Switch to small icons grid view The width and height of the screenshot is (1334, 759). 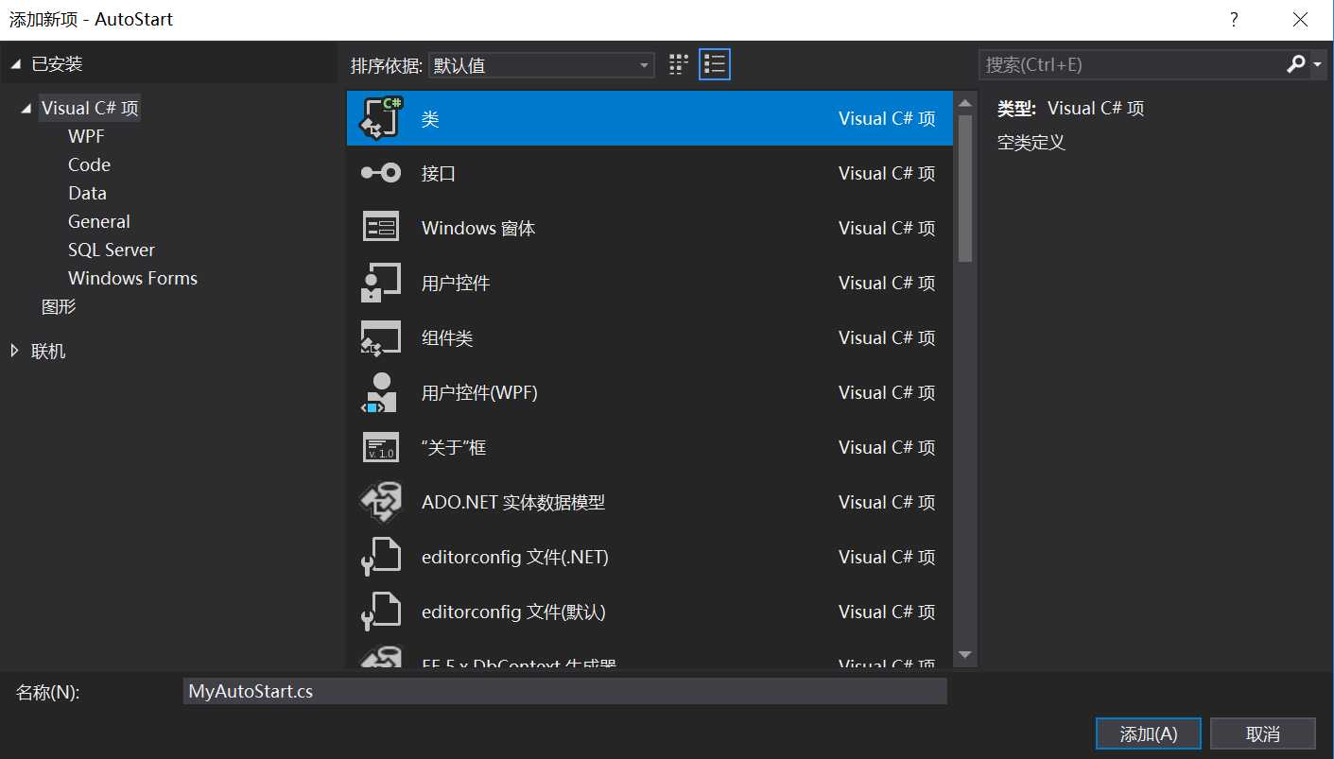point(678,64)
